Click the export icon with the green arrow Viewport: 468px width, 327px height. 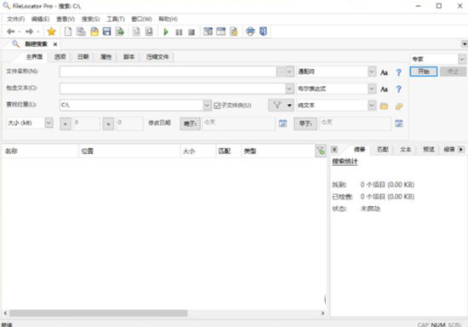coord(120,32)
